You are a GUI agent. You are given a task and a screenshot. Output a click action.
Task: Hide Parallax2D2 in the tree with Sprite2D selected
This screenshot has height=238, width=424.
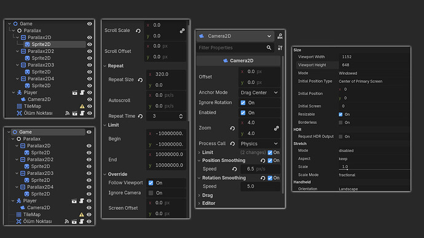pos(90,52)
